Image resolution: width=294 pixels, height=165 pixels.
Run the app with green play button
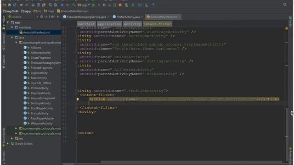tap(94, 5)
